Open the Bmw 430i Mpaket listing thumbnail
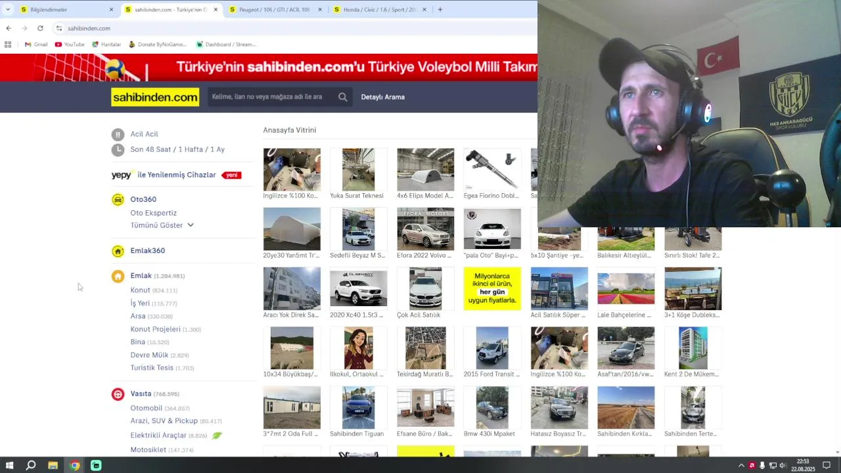This screenshot has height=473, width=841. 492,407
